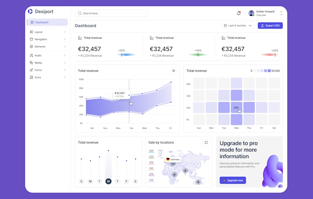Open the Last 6 months dropdown
313x199 pixels.
238,26
